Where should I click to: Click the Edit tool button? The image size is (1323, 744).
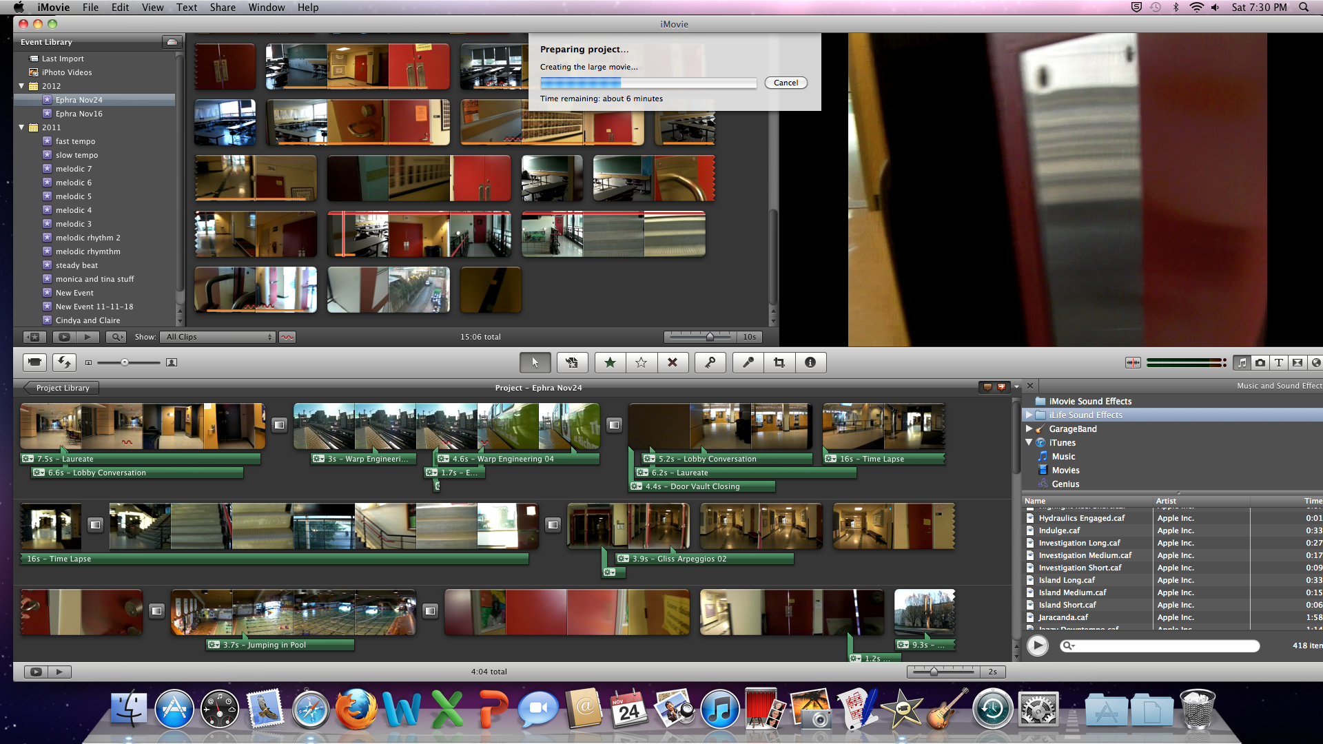point(572,362)
